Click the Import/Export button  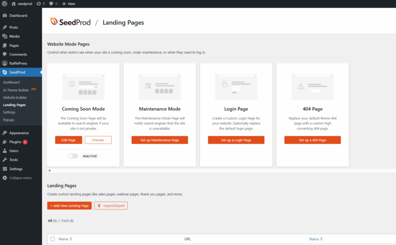111,205
